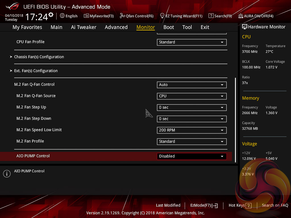Open language selection via globe icon
The image size is (291, 218).
pyautogui.click(x=62, y=16)
